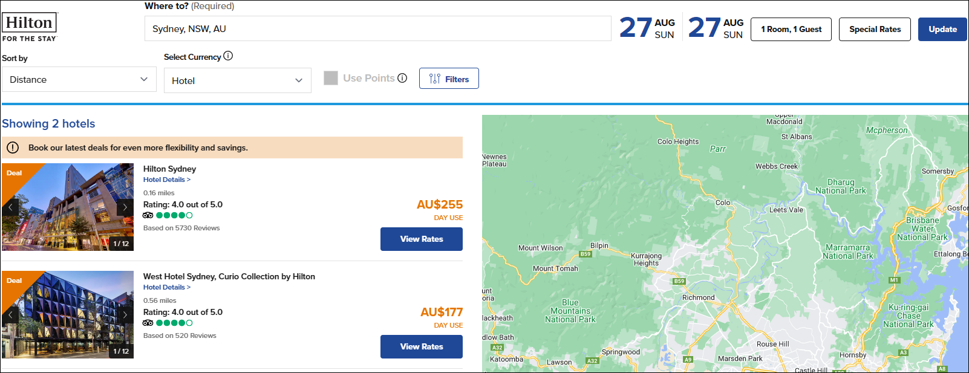Click the '0.16 miles' distance text
The width and height of the screenshot is (969, 373).
[x=159, y=193]
